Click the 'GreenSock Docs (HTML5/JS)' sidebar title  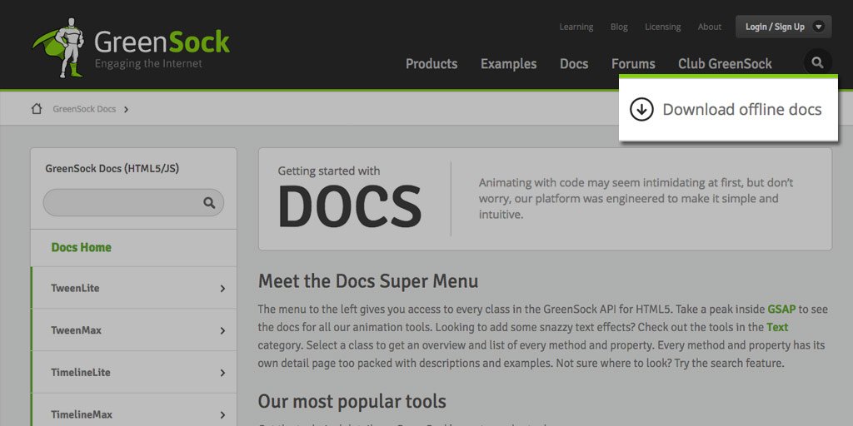112,168
